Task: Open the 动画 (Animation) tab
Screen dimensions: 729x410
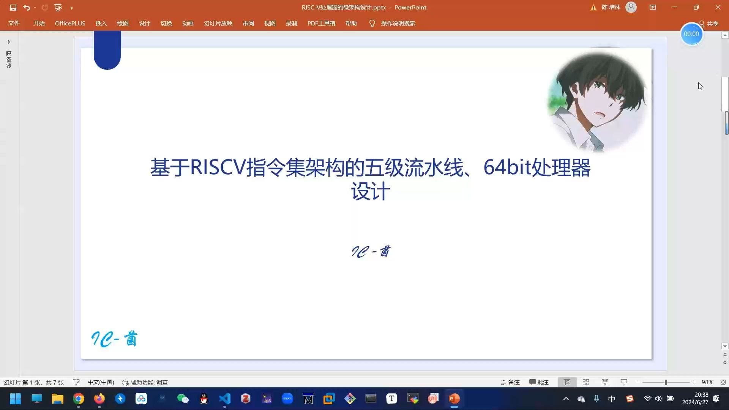Action: pyautogui.click(x=188, y=24)
